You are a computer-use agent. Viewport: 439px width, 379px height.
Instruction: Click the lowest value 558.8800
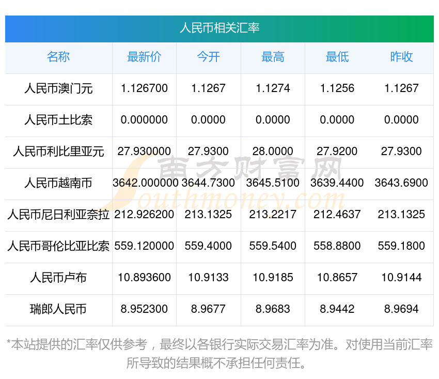pos(337,246)
